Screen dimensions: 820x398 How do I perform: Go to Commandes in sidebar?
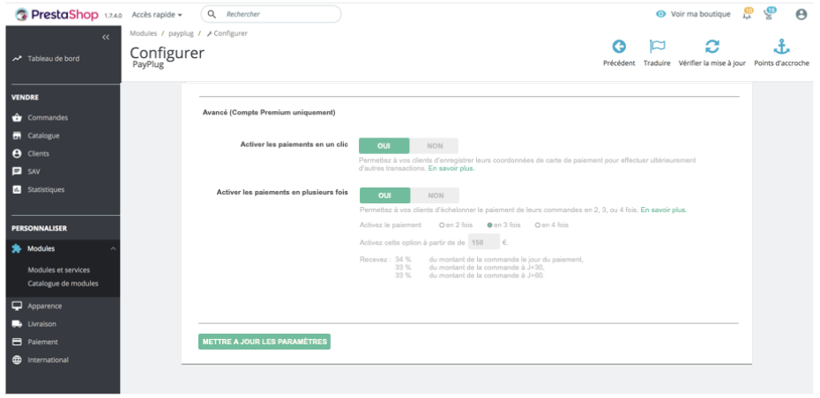48,117
